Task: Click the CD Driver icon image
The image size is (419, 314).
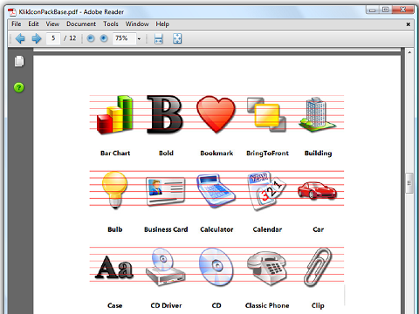Action: pos(165,267)
